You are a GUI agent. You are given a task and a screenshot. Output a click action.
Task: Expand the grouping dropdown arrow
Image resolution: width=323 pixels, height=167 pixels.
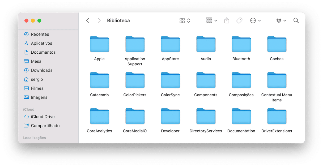click(x=216, y=21)
